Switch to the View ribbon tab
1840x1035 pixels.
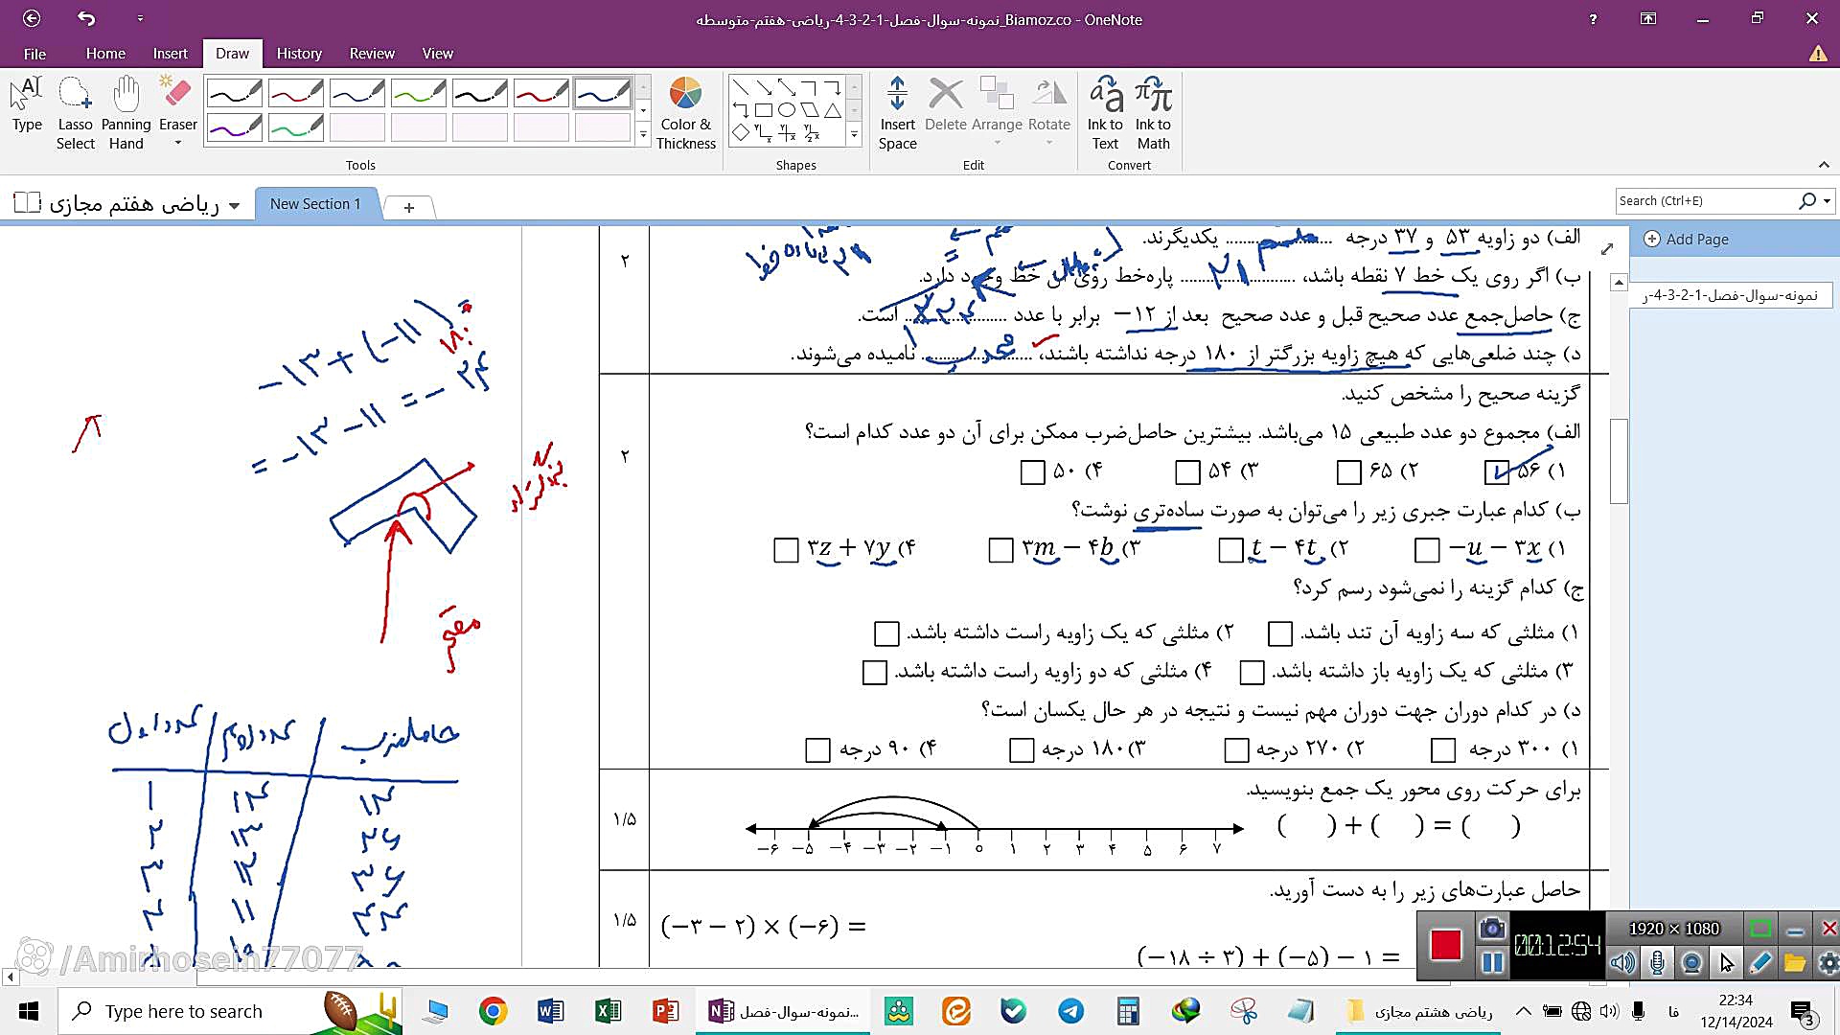[x=437, y=54]
